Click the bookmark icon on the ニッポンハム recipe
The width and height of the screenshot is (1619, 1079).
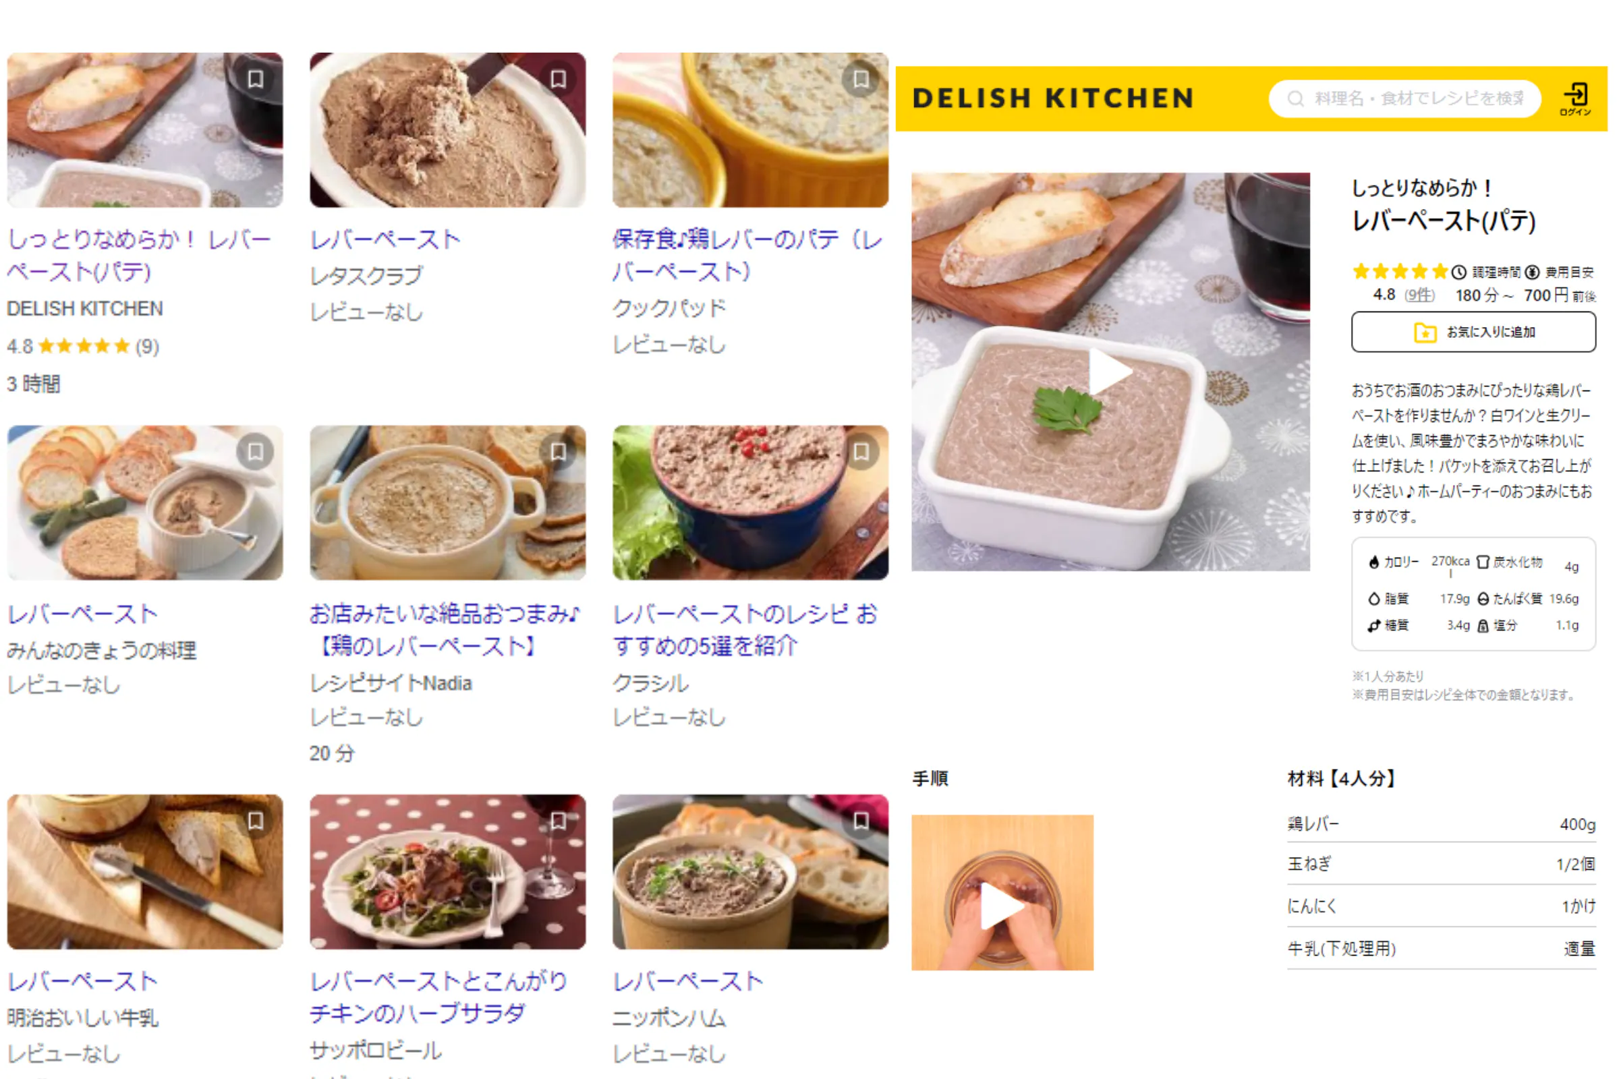861,820
